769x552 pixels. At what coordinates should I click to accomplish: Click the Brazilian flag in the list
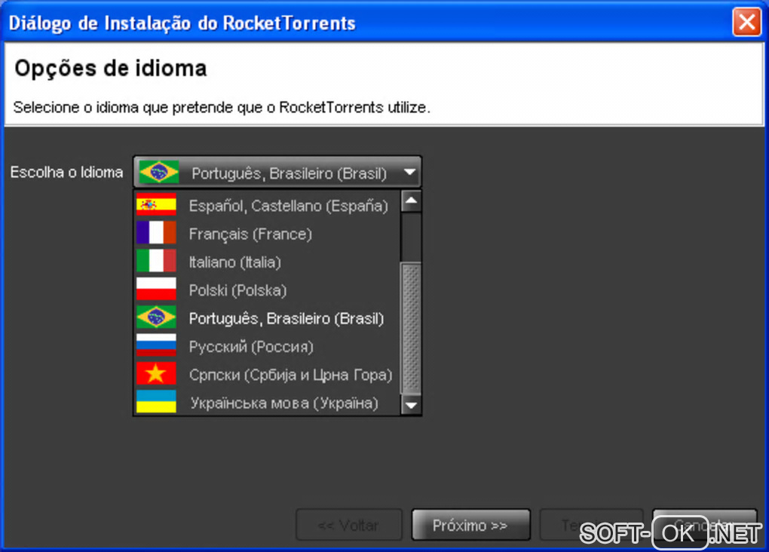[x=156, y=317]
